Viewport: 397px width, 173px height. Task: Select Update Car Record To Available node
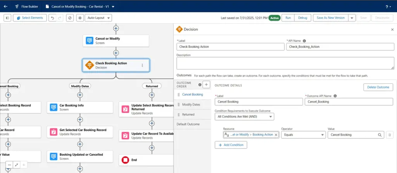[x=146, y=135]
